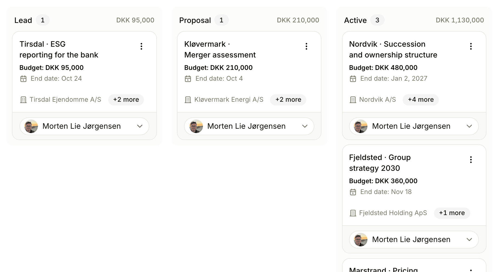The width and height of the screenshot is (500, 272).
Task: Open the 'Tirsdal · ESG reporting for the bank' title
Action: click(59, 49)
